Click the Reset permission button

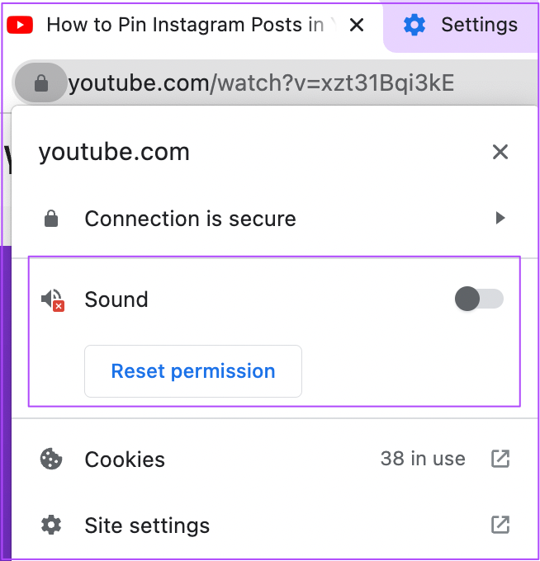point(193,371)
